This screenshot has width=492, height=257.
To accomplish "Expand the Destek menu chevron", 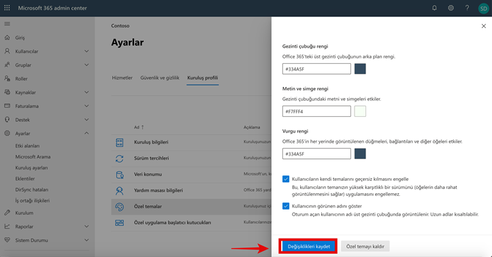I will pyautogui.click(x=86, y=120).
